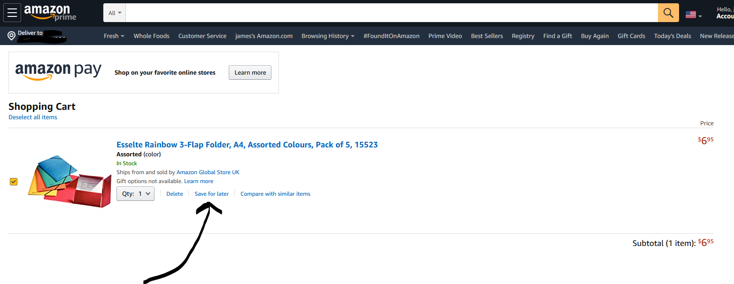The width and height of the screenshot is (734, 284).
Task: Click into the Amazon search field
Action: (391, 13)
